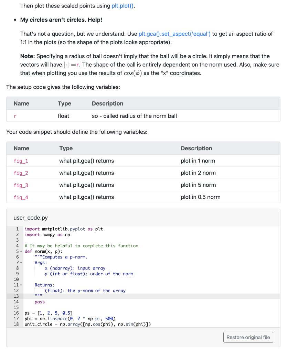Click the user_code.py file title

[x=31, y=218]
